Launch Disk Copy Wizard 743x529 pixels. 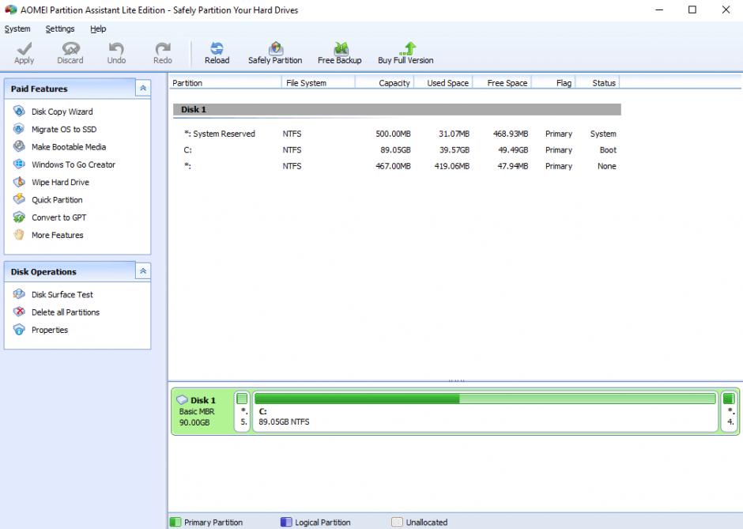click(x=62, y=111)
